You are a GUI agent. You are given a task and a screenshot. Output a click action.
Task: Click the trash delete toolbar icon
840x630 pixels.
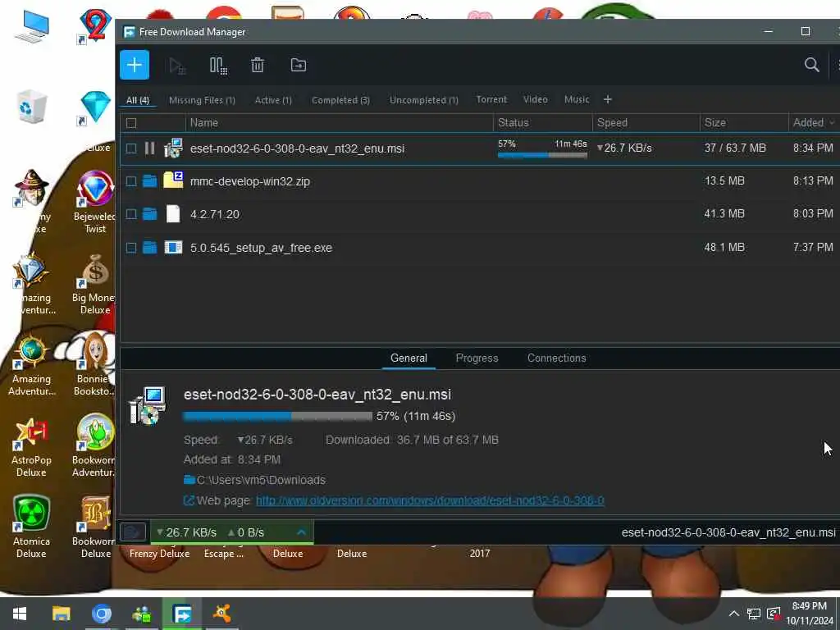tap(258, 66)
